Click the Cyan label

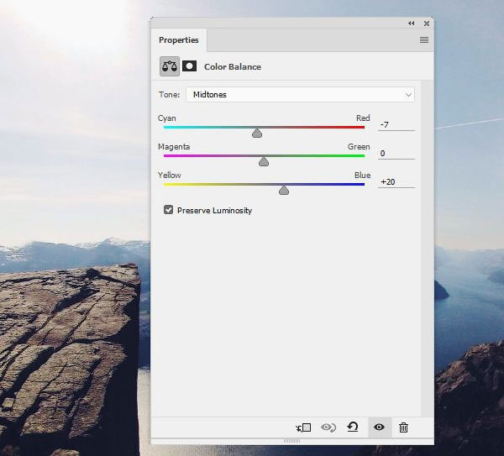pyautogui.click(x=167, y=118)
